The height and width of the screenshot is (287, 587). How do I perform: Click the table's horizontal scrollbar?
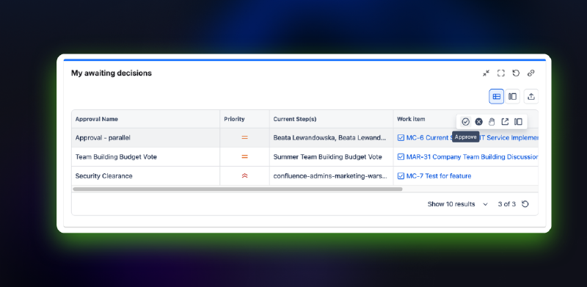click(x=238, y=189)
